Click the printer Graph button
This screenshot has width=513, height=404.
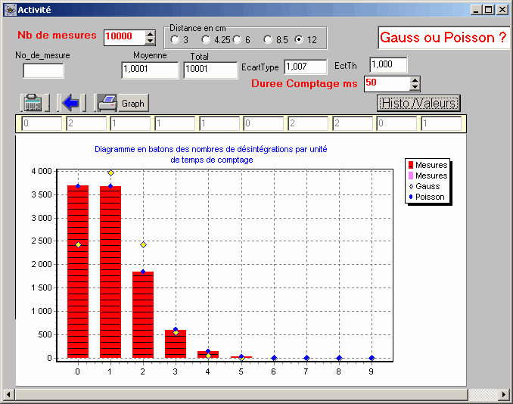click(122, 103)
